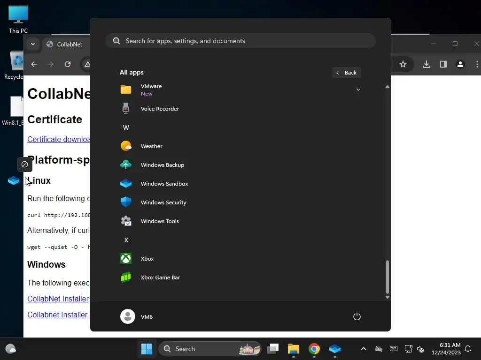Click the "Windows Security" label

pyautogui.click(x=163, y=202)
